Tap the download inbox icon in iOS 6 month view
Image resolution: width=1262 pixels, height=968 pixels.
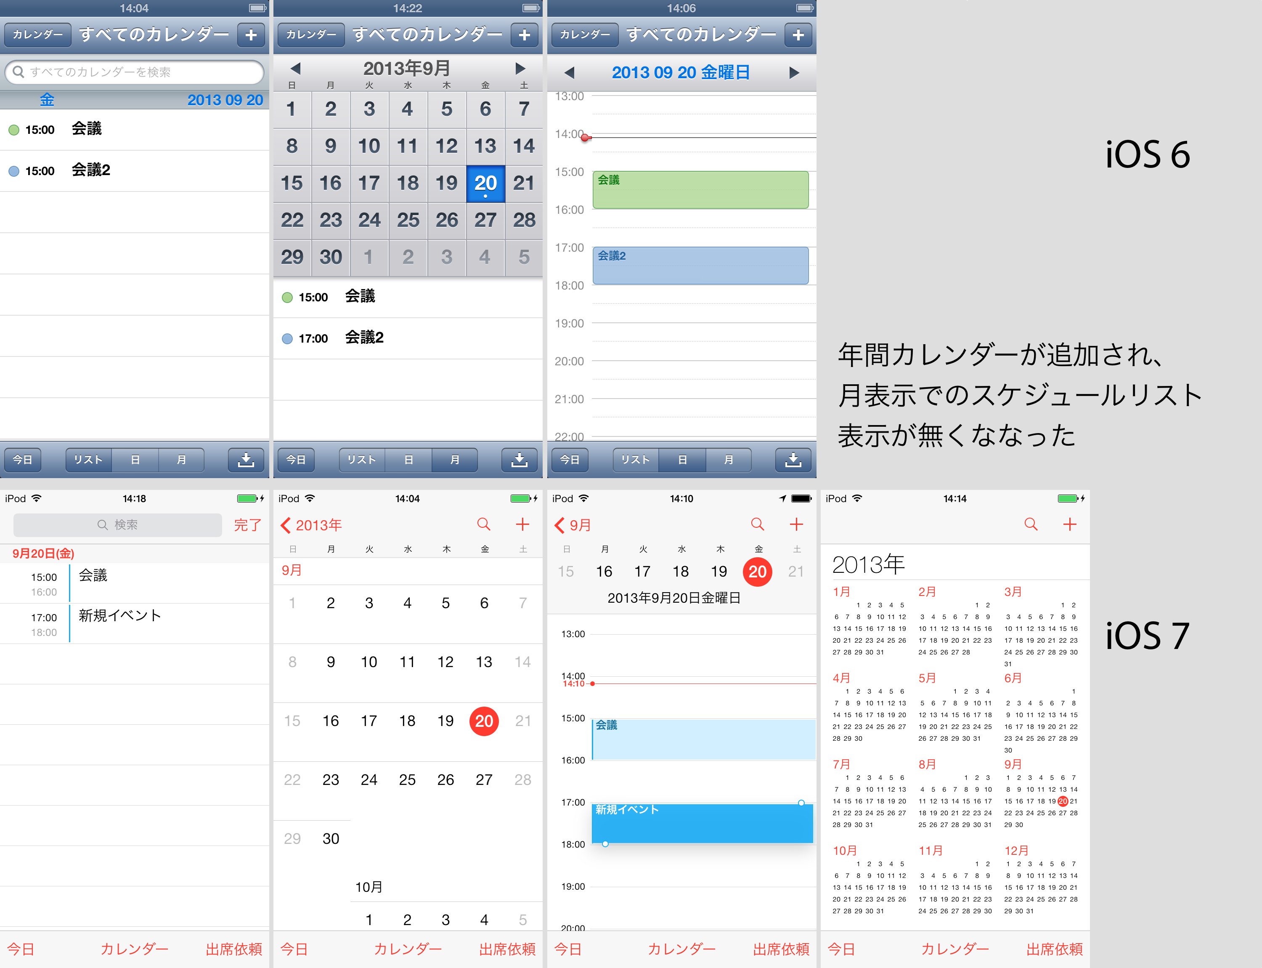(x=519, y=460)
